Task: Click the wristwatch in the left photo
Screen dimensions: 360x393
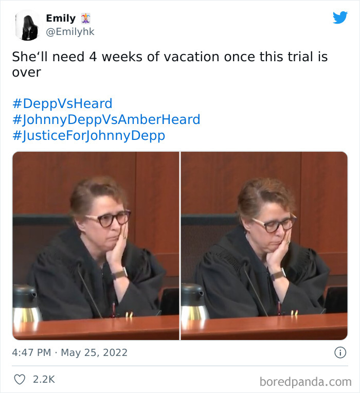Action: pos(120,274)
